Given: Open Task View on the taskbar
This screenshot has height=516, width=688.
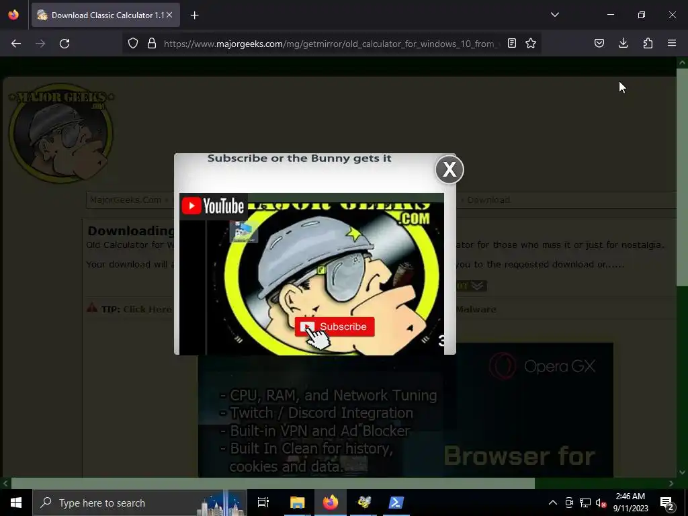Looking at the screenshot, I should (x=263, y=503).
